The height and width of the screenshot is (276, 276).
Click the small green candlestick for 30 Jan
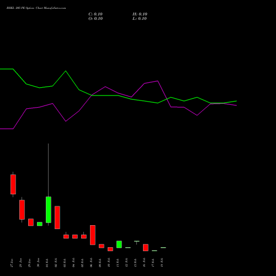[x=40, y=224]
